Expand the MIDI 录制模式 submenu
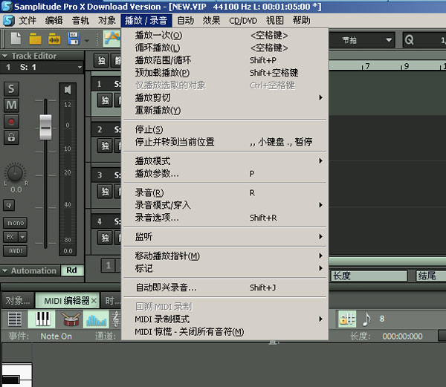This screenshot has width=446, height=387. tap(224, 319)
